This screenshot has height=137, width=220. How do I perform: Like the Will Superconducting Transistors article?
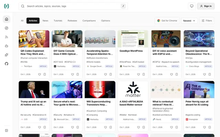pyautogui.click(x=106, y=127)
